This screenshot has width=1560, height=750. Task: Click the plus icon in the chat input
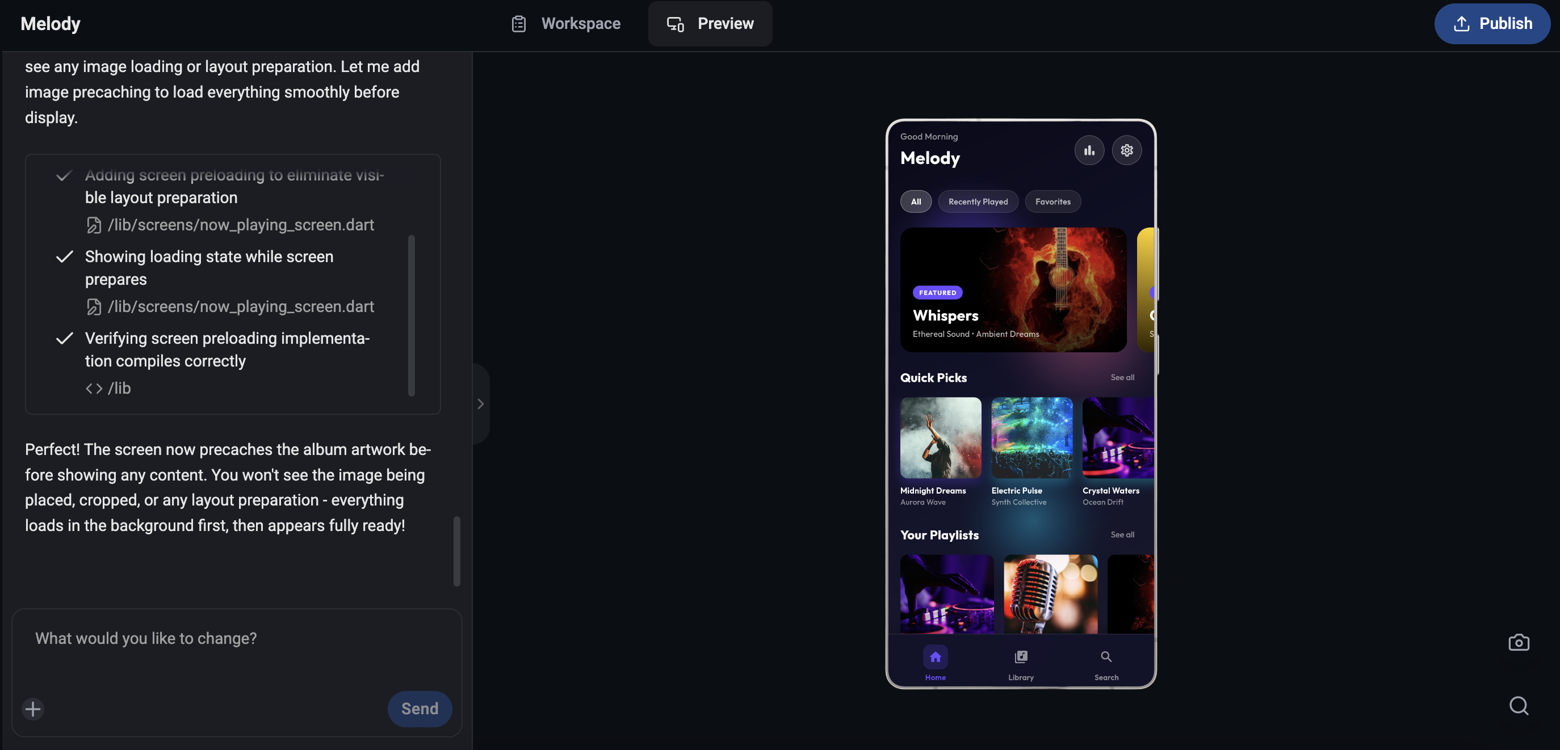(x=33, y=709)
